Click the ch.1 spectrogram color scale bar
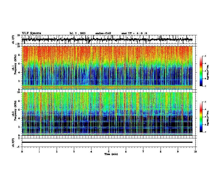 pos(201,71)
